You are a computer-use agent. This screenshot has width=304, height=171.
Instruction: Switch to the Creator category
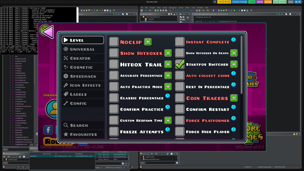83,58
